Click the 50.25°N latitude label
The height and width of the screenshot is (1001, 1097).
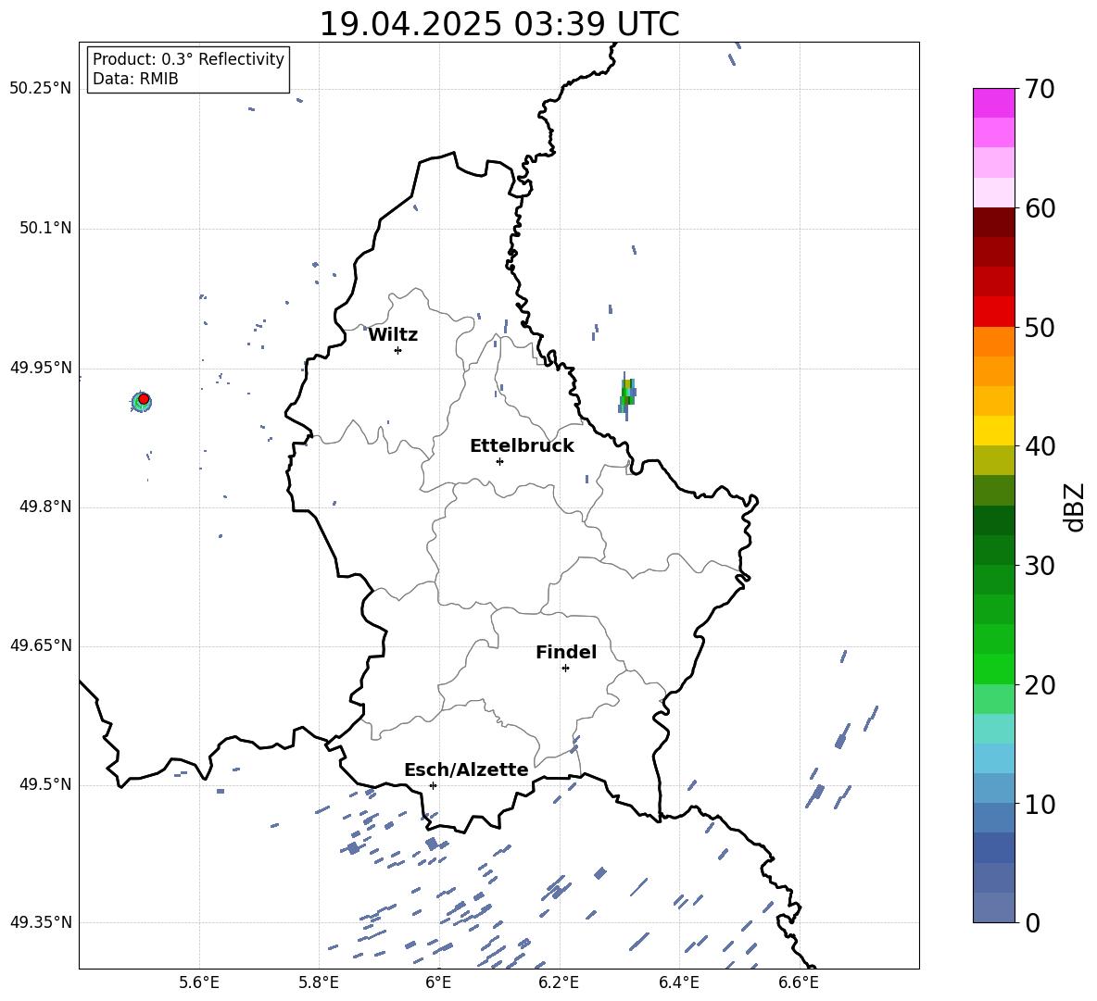40,89
